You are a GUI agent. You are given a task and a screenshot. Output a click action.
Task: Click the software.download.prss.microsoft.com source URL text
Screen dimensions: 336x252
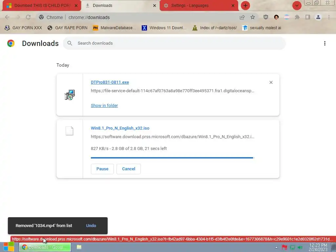[x=173, y=137]
